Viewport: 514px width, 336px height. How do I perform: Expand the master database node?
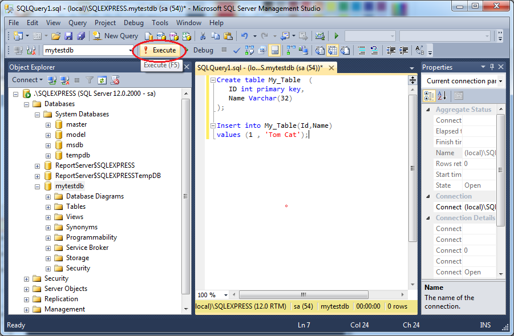click(48, 125)
